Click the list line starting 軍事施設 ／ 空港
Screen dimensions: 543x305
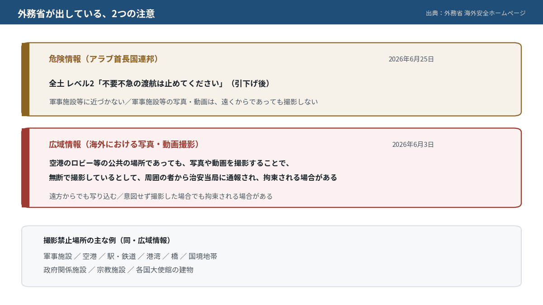(x=130, y=256)
